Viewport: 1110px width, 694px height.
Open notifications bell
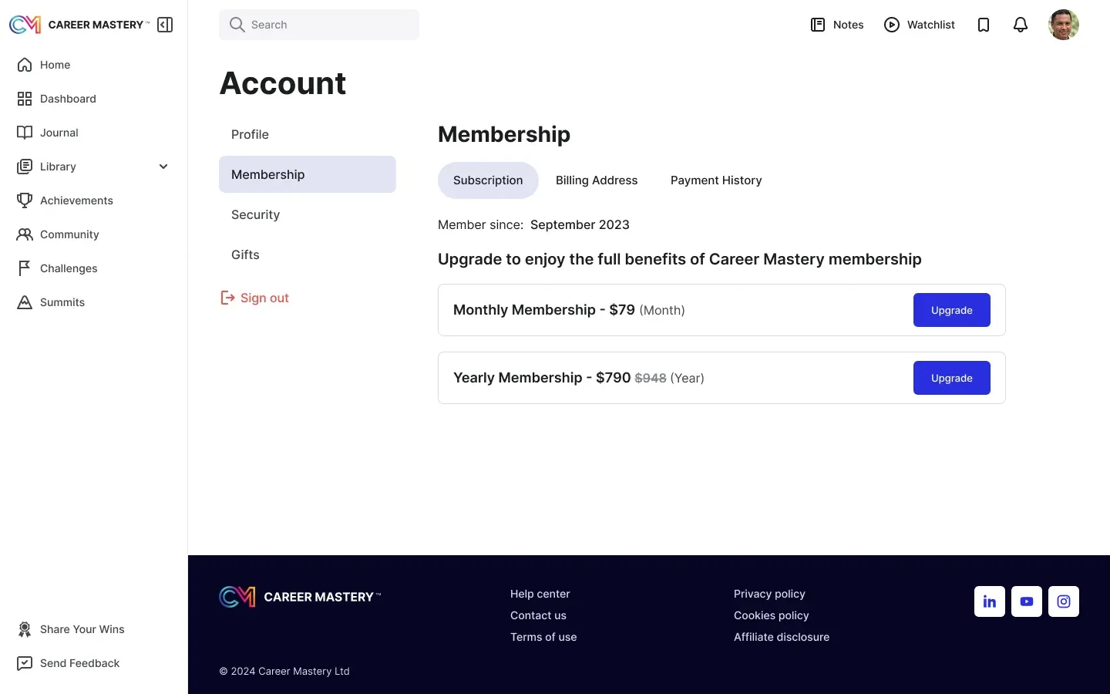[x=1021, y=25]
